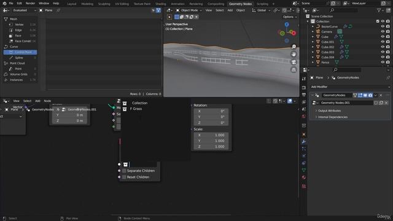Open node editor Add menu
Image resolution: width=393 pixels, height=221 pixels.
[37, 101]
